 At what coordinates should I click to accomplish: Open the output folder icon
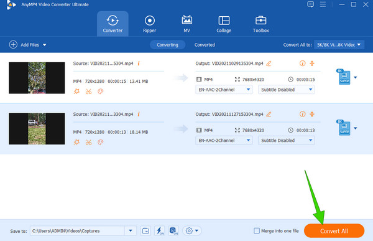click(x=145, y=231)
